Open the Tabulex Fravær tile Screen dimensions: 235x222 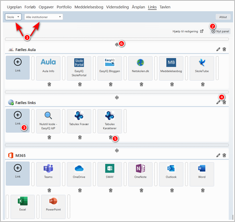click(x=79, y=121)
